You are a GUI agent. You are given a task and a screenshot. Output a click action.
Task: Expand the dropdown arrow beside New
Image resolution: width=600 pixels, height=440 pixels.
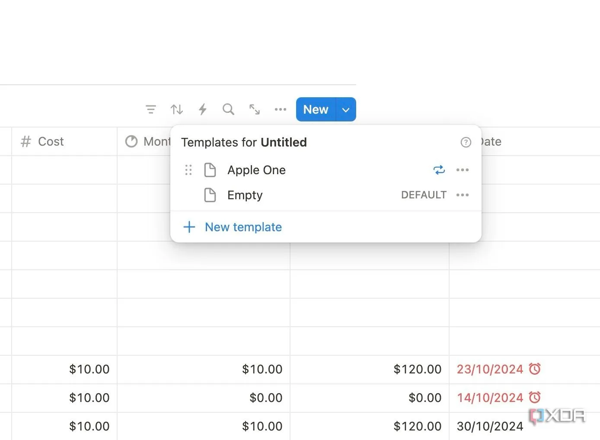click(346, 110)
